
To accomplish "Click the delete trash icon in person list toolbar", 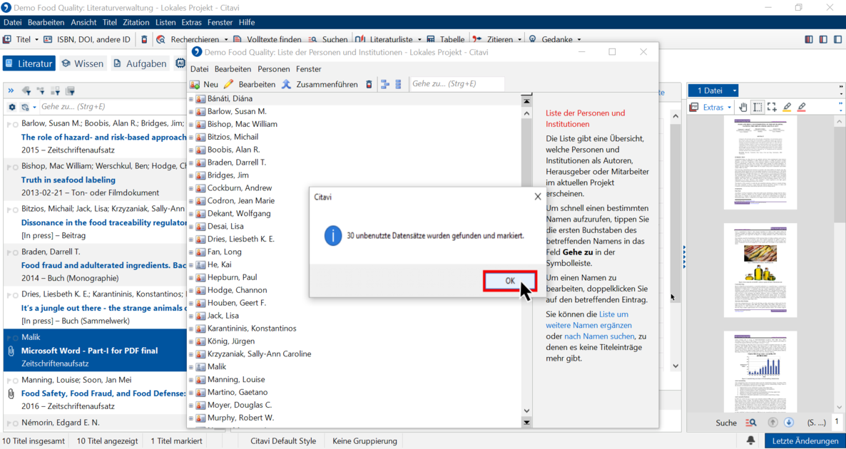I will (369, 85).
